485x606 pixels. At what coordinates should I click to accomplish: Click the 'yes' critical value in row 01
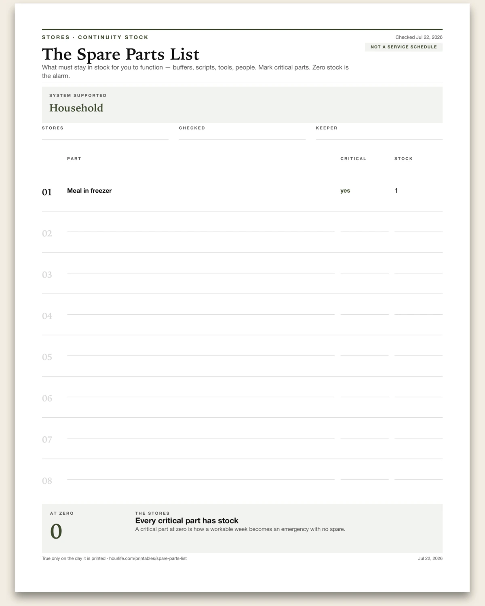click(345, 191)
